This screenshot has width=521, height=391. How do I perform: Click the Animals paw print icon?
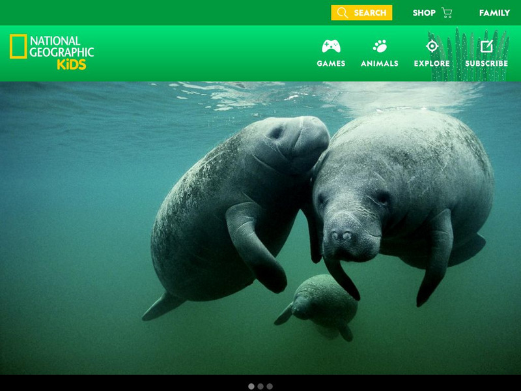[x=381, y=46]
